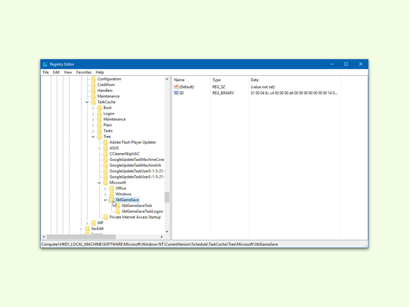Click the Handlers folder icon
Viewport: 409px width, 307px height.
[x=93, y=91]
